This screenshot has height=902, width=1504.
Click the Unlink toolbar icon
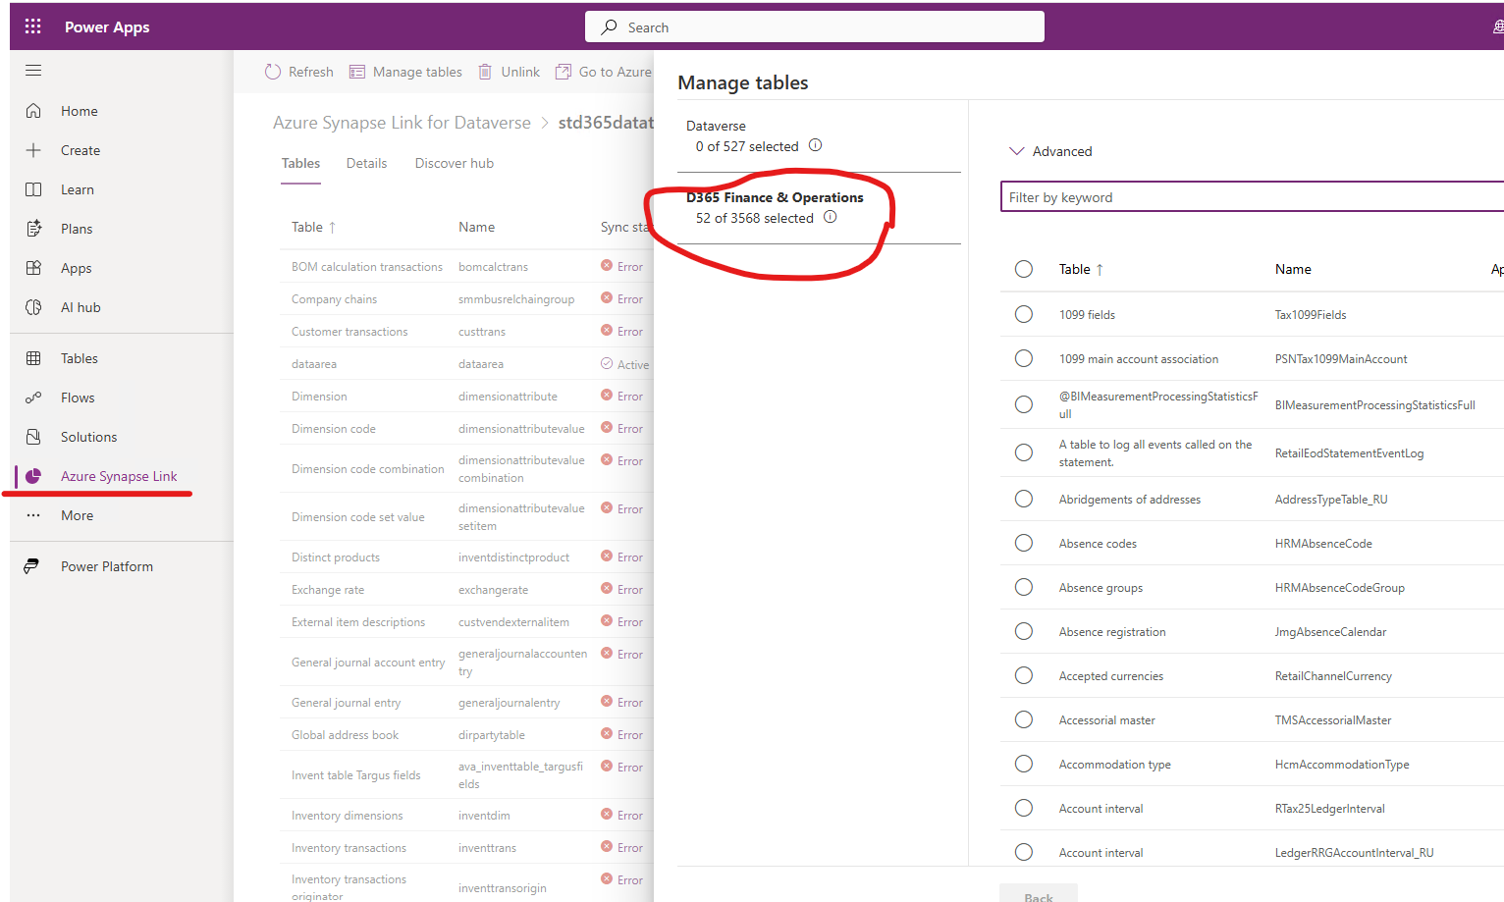485,72
